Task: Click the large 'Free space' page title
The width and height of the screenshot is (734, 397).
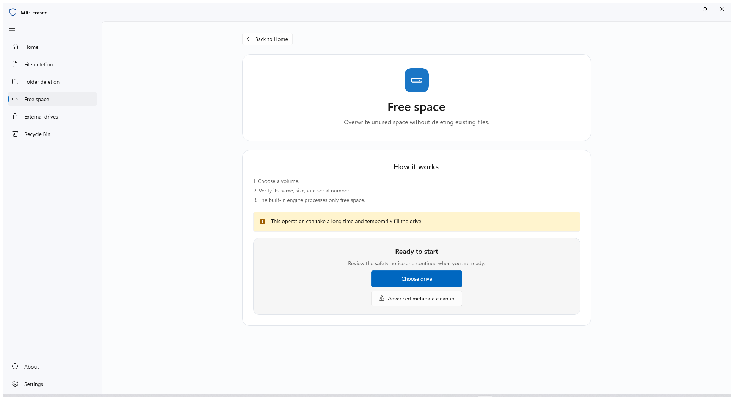Action: (416, 107)
